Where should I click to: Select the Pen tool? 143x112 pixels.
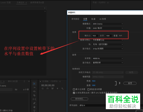tap(34, 103)
